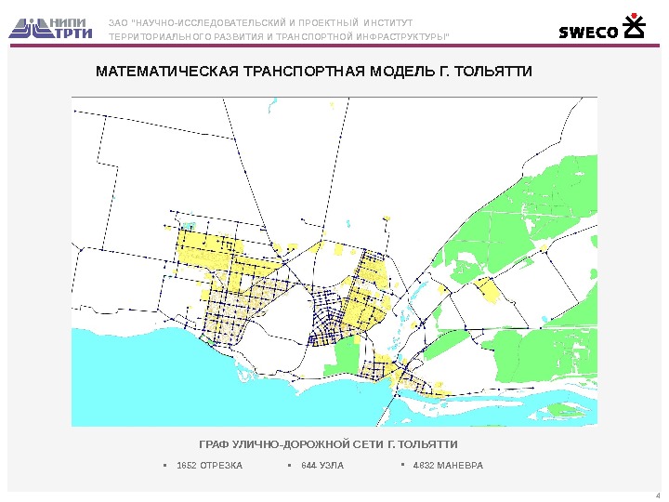
Task: Select the slide title about Тольятти model
Action: click(x=314, y=71)
